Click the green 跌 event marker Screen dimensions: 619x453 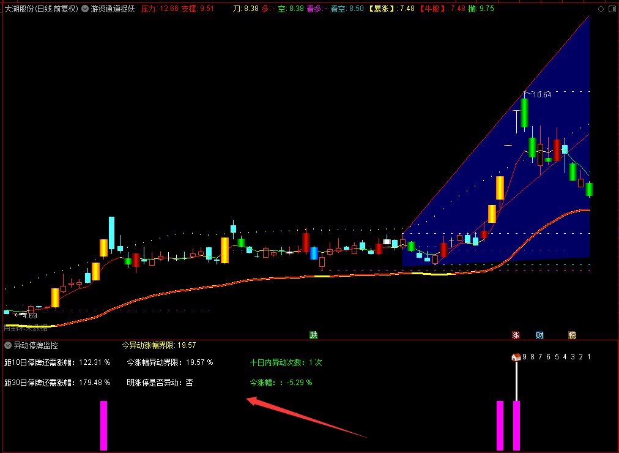pos(313,335)
